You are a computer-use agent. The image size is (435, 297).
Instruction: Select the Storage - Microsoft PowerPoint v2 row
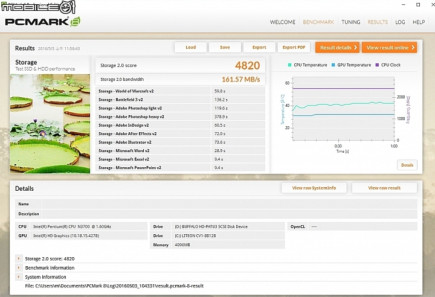pyautogui.click(x=180, y=167)
